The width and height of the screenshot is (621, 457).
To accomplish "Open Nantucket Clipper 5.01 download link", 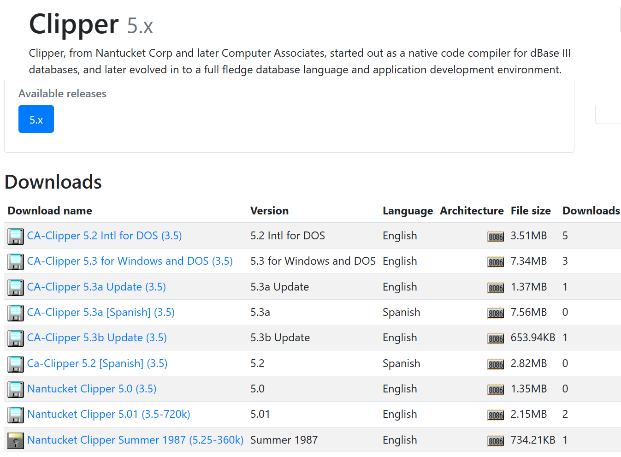I will click(108, 414).
